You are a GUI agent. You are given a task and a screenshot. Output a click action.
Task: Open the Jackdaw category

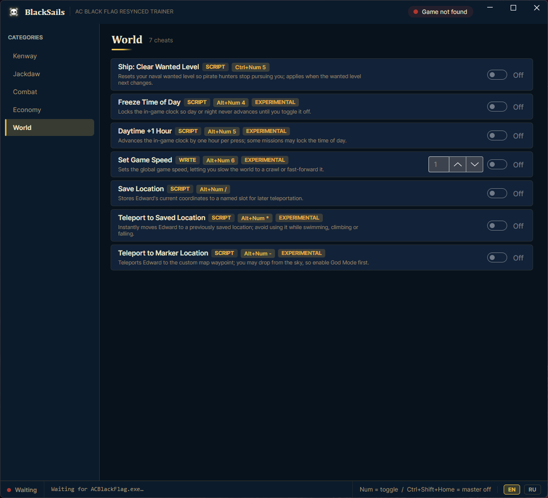click(x=50, y=74)
